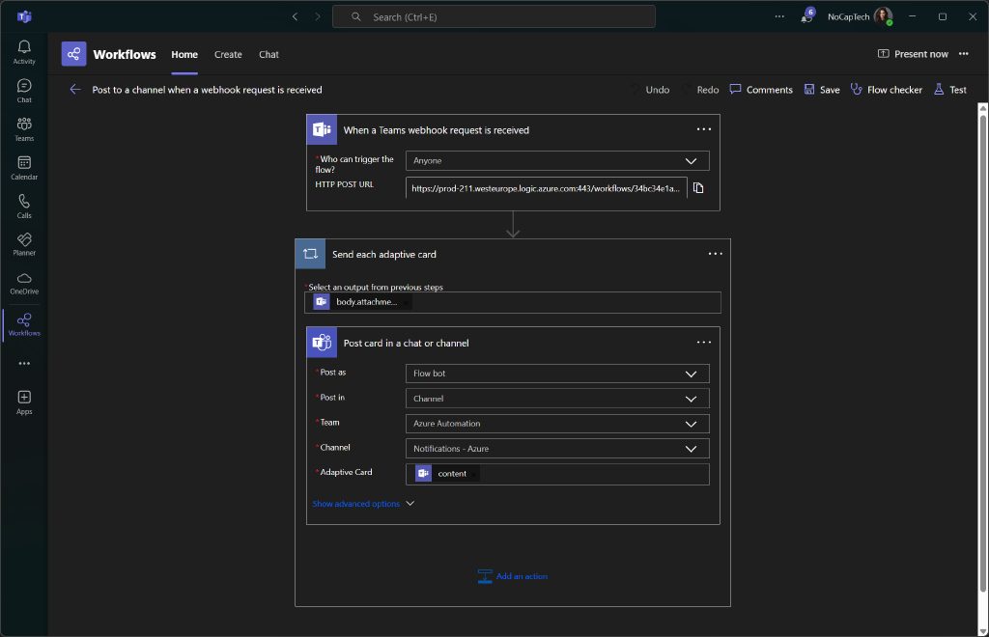This screenshot has height=637, width=989.
Task: Switch to the Create tab
Action: tap(228, 55)
